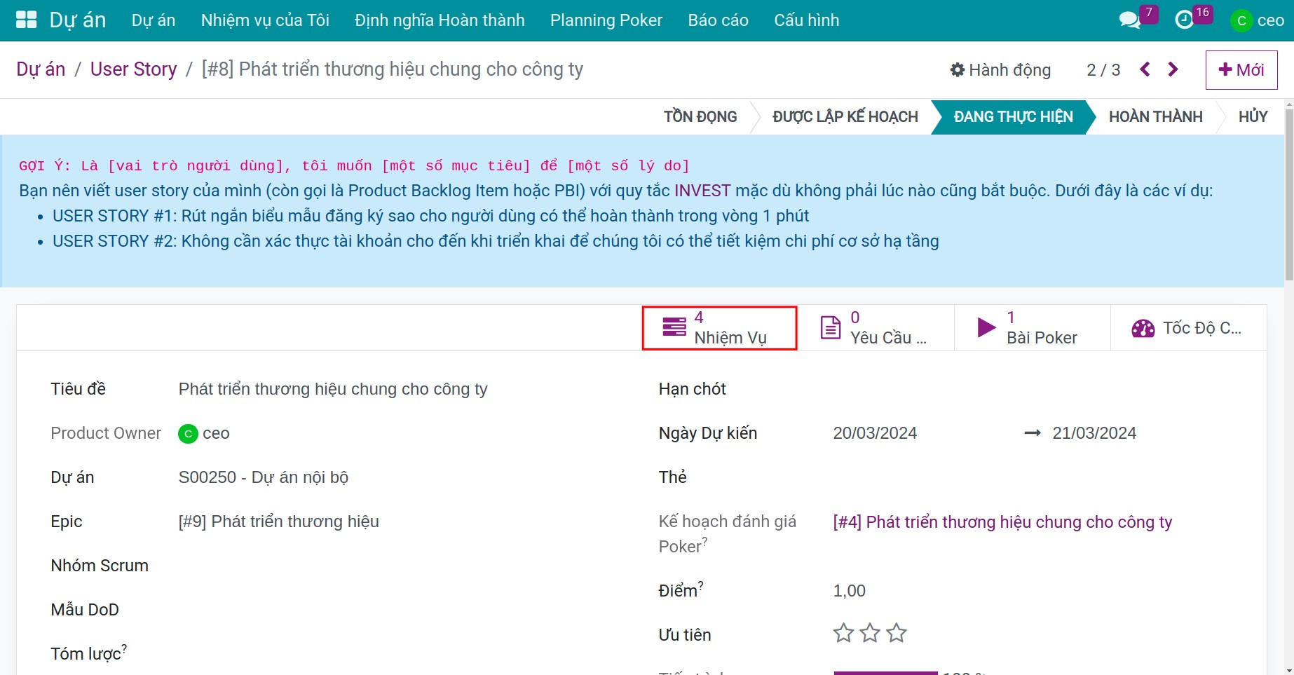This screenshot has width=1294, height=675.
Task: Open the Tốc Độ C... gauge button
Action: click(1189, 328)
